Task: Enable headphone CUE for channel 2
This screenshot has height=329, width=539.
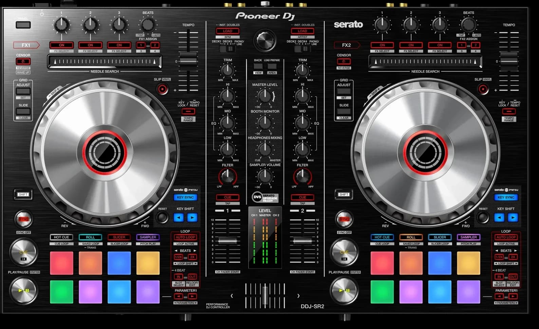Action: click(302, 197)
